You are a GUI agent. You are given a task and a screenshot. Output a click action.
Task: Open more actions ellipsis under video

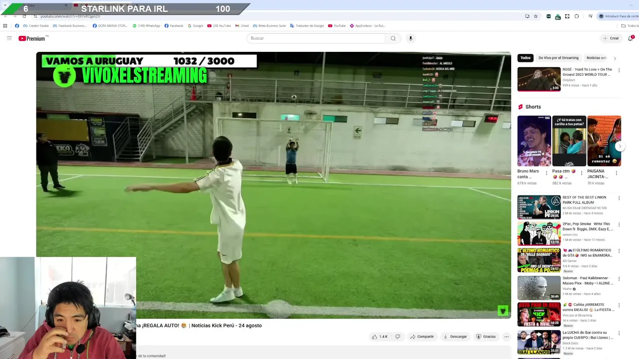tap(506, 337)
